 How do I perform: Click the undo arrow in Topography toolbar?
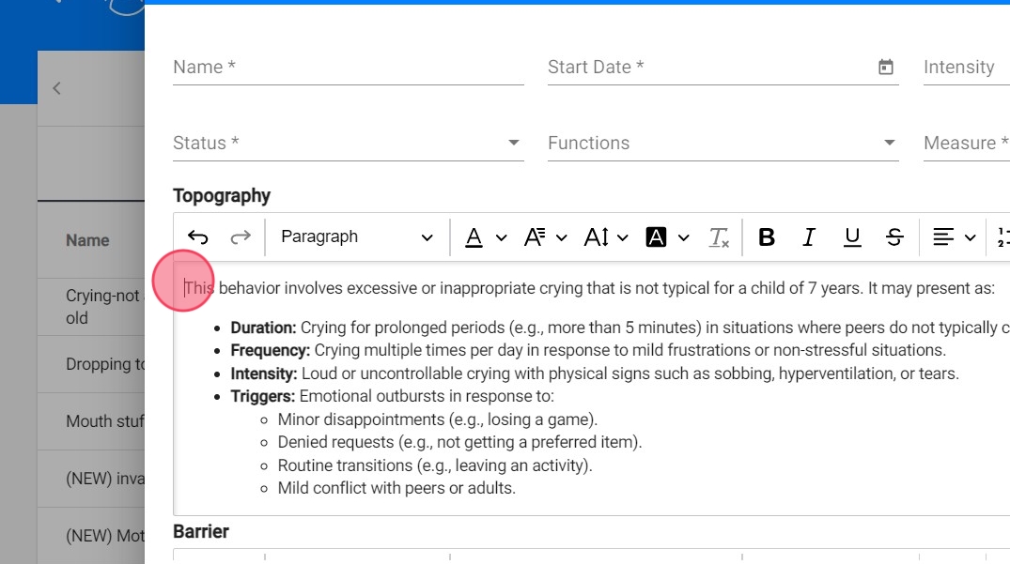pyautogui.click(x=197, y=237)
